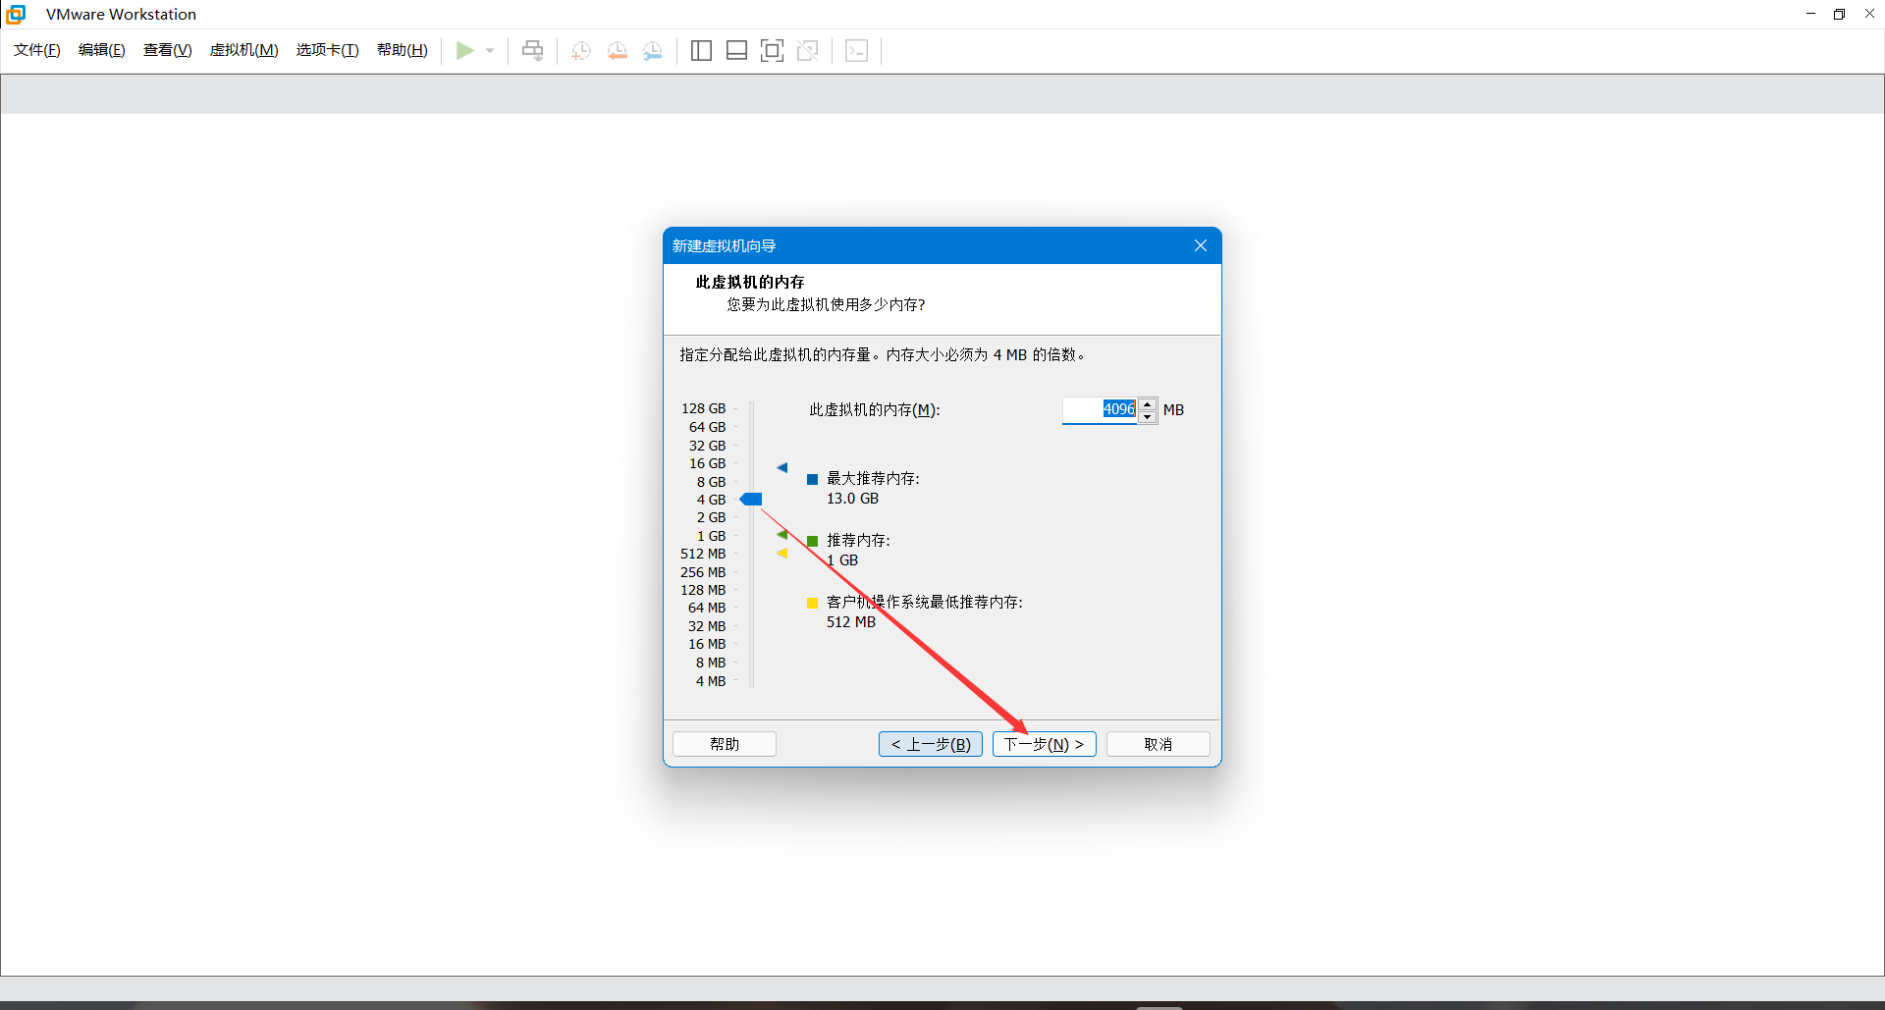Toggle the thumbnail bar icon
The width and height of the screenshot is (1885, 1010).
(x=736, y=50)
